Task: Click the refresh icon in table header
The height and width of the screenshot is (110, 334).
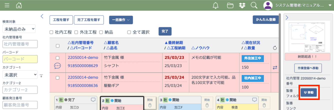Action: [275, 48]
